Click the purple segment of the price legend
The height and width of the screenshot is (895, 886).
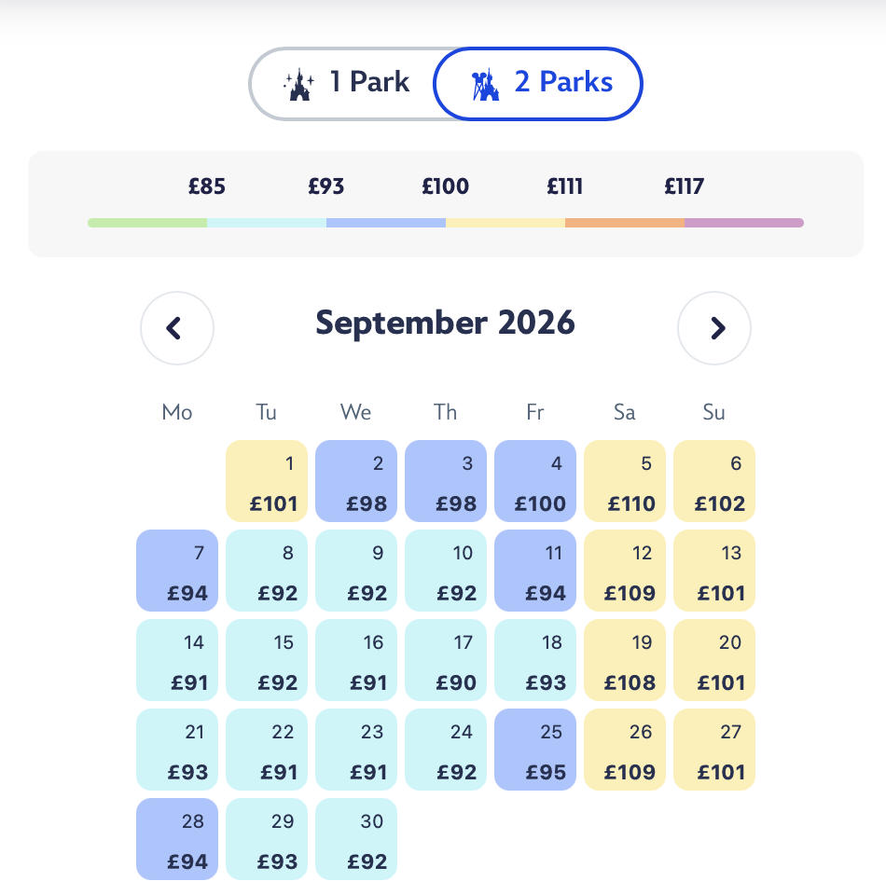(744, 222)
